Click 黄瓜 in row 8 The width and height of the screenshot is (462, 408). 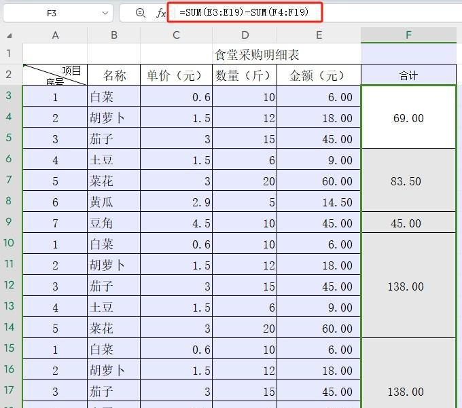(114, 202)
